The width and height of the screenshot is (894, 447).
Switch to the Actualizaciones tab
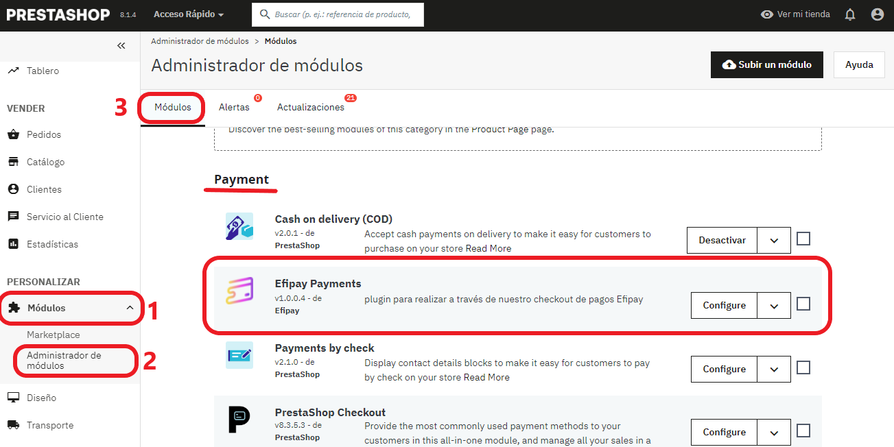coord(311,108)
